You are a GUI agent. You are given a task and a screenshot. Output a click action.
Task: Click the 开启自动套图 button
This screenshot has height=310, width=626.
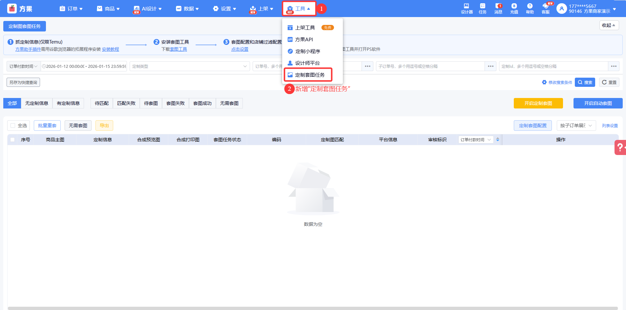click(598, 103)
